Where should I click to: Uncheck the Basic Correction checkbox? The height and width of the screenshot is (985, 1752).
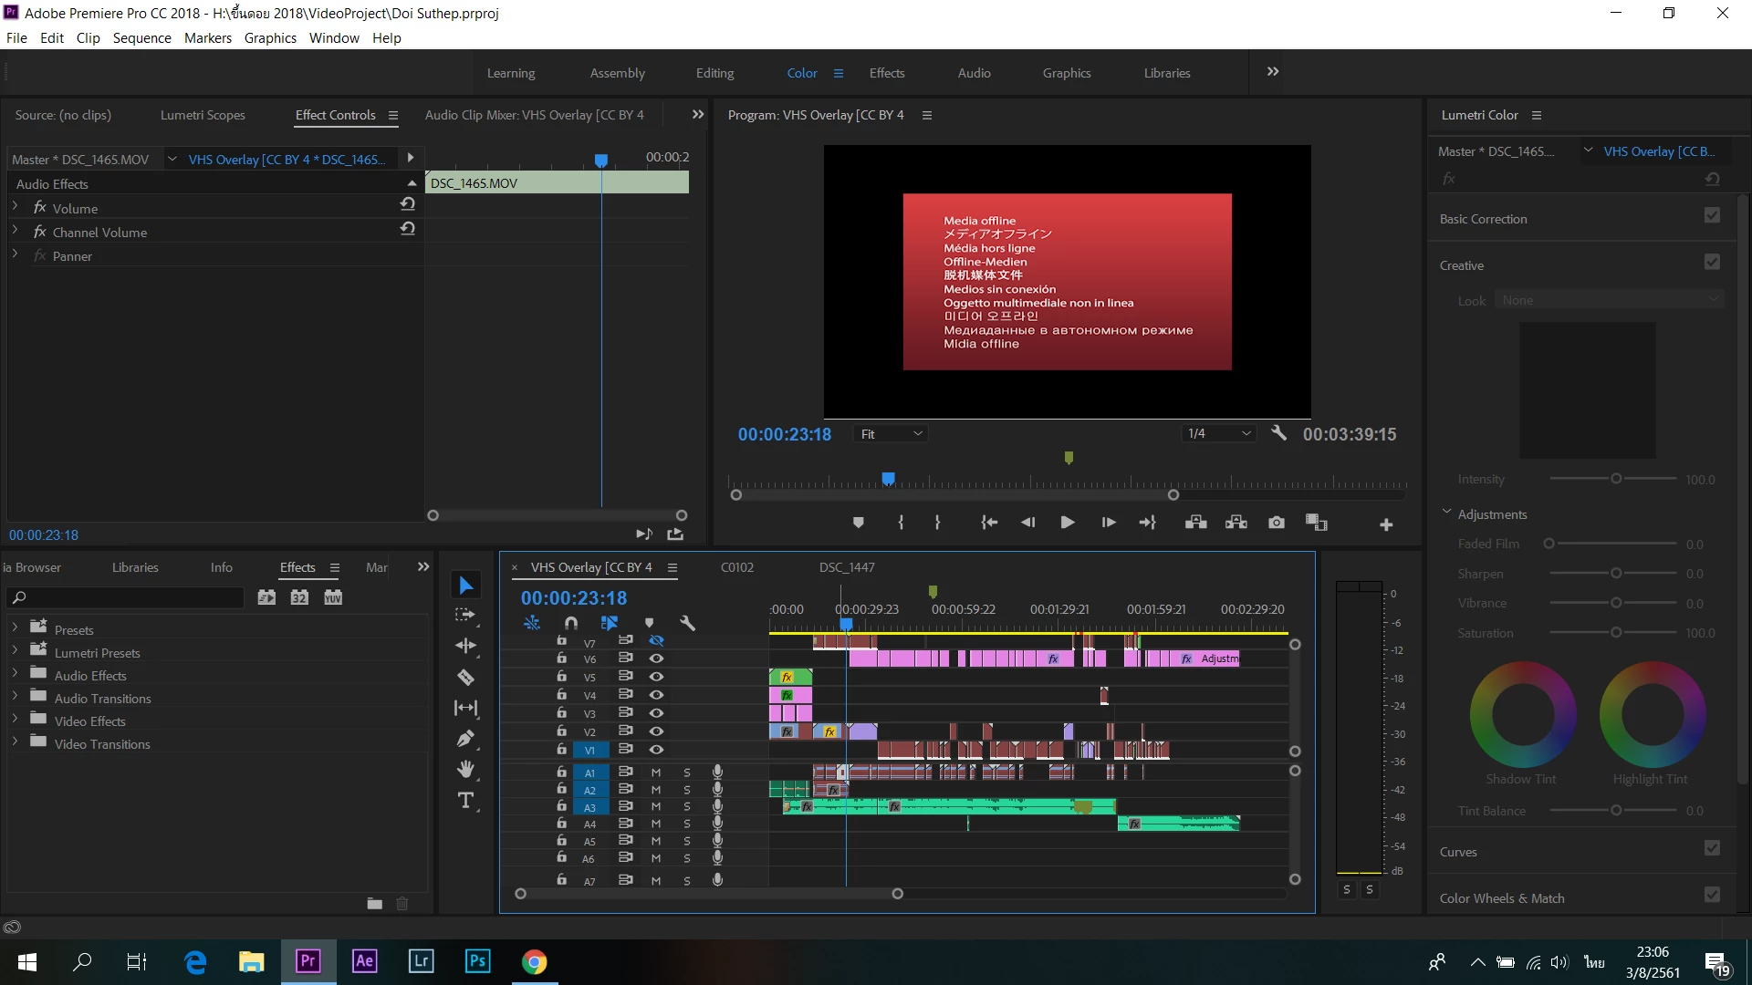pyautogui.click(x=1712, y=215)
